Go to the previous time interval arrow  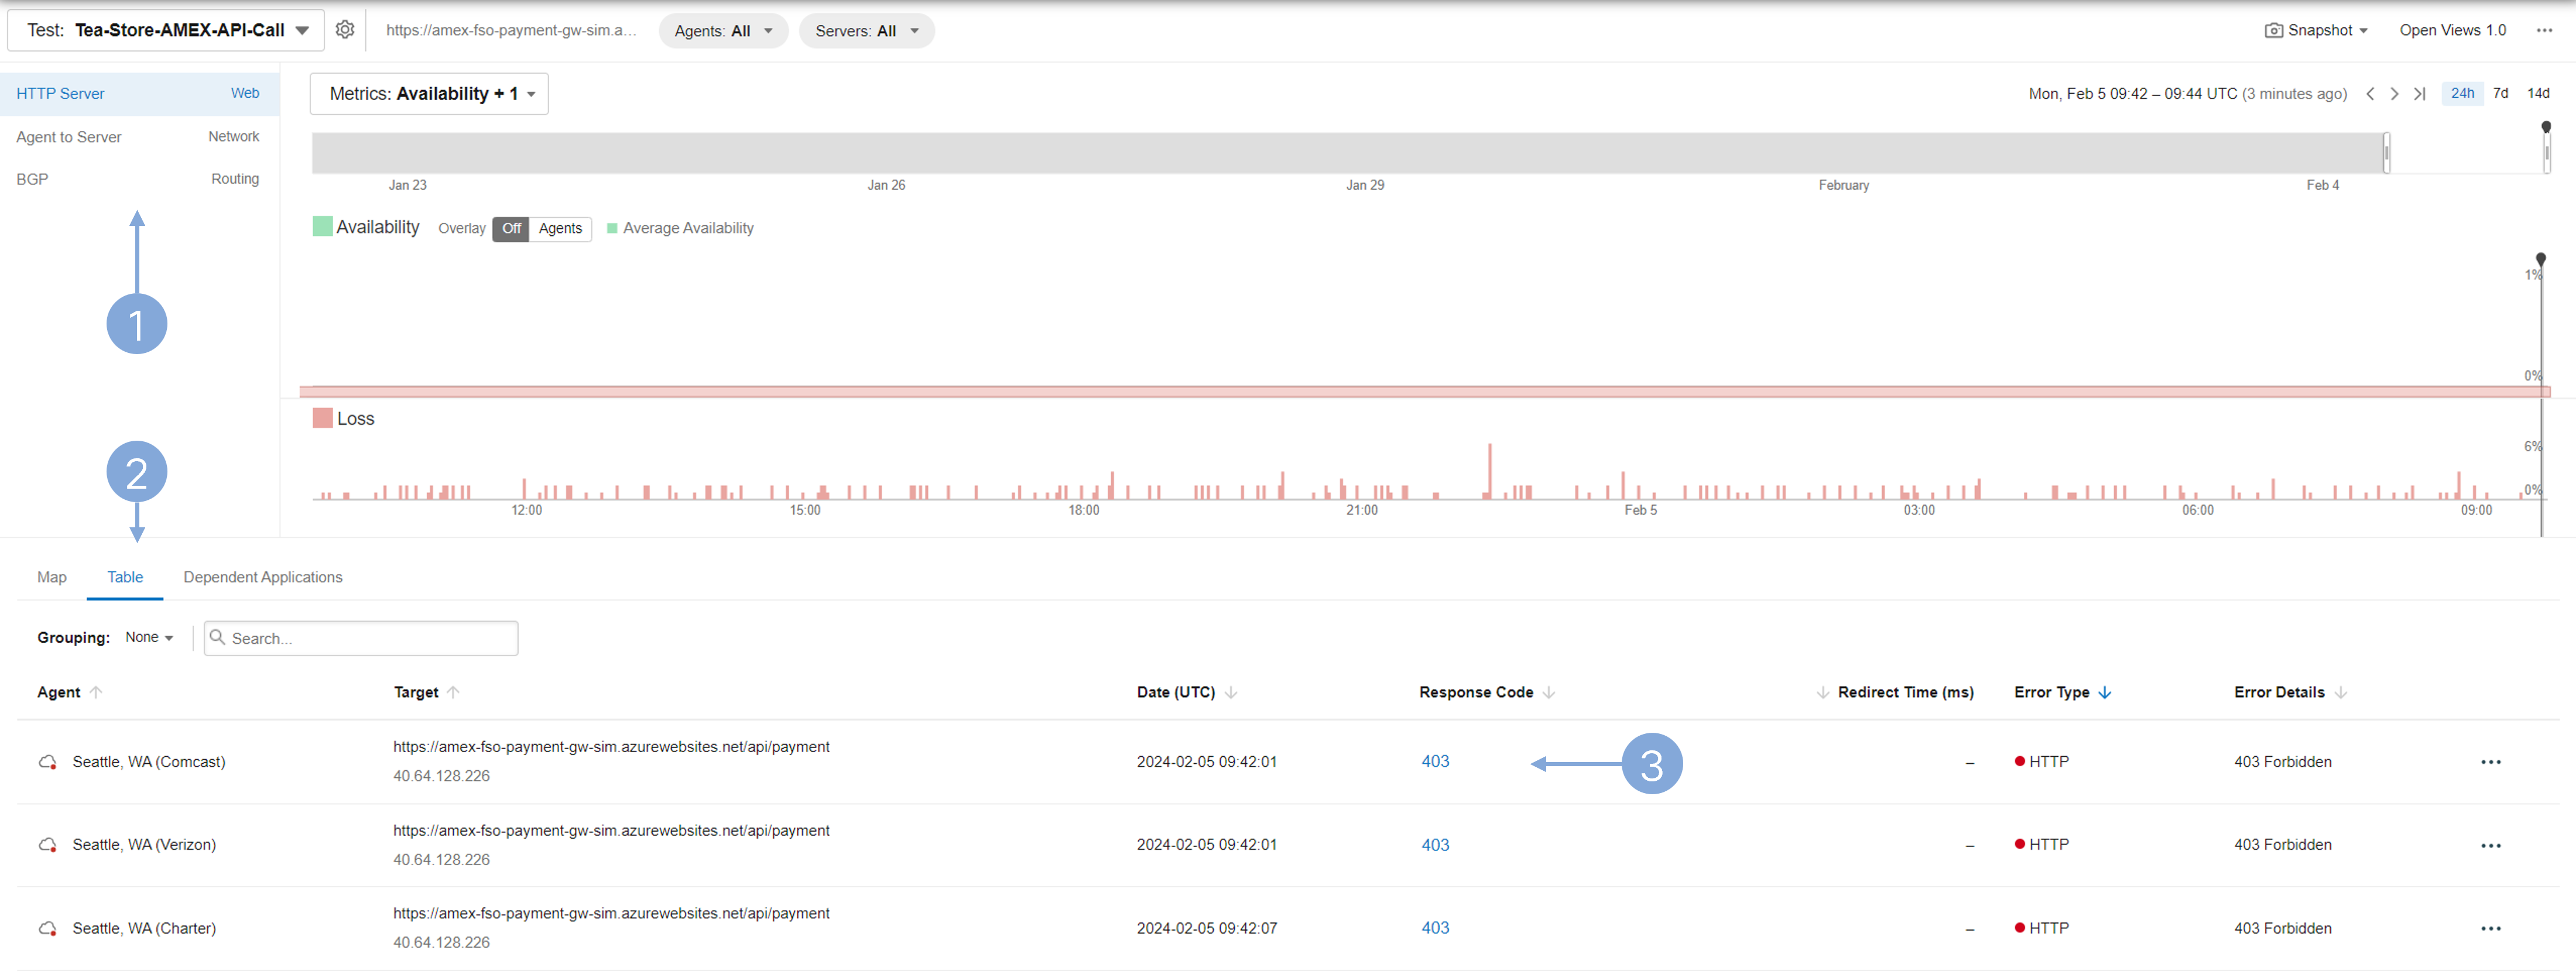[2370, 94]
